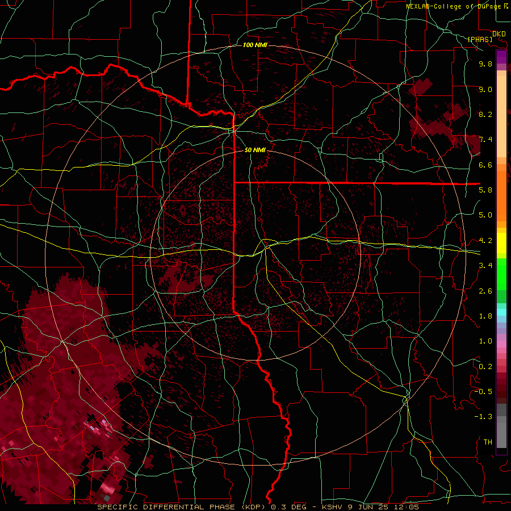Select the 7.4 legend value

point(485,140)
